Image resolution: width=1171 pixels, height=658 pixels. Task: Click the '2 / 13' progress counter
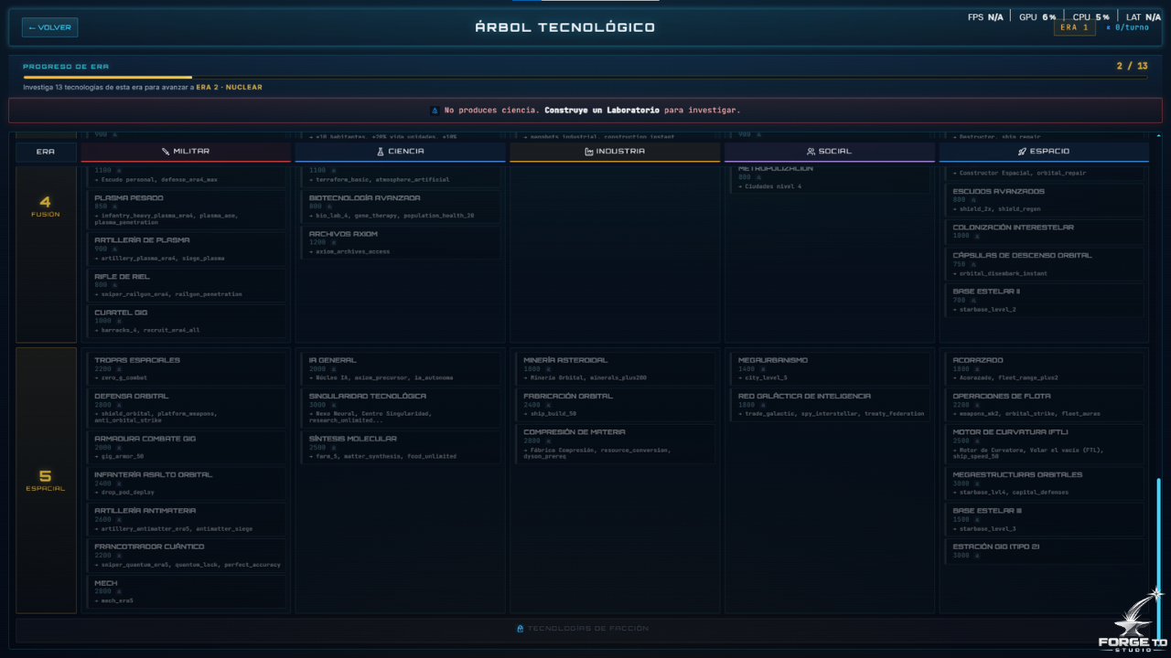pyautogui.click(x=1132, y=66)
